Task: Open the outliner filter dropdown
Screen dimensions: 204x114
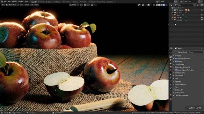Action: coord(198,5)
